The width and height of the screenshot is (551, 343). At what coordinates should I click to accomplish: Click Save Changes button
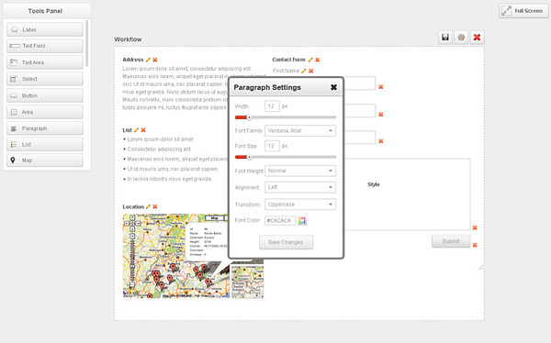point(286,242)
